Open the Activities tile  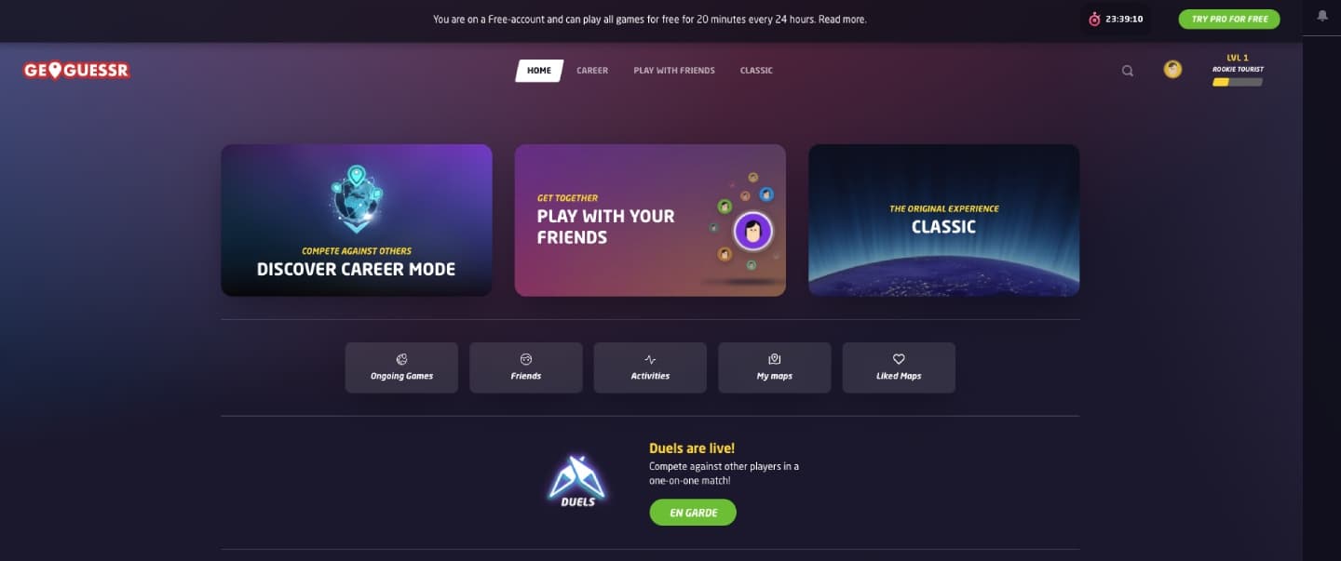coord(650,367)
